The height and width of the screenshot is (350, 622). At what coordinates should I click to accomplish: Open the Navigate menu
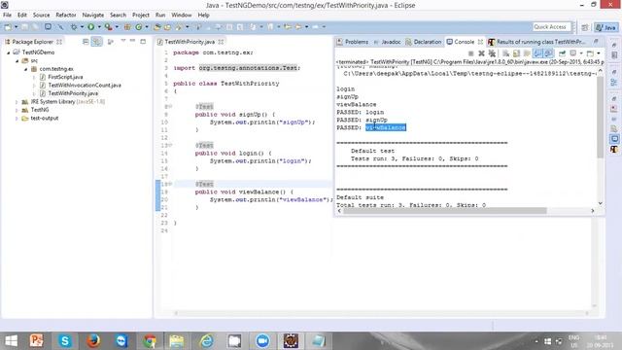pos(93,16)
